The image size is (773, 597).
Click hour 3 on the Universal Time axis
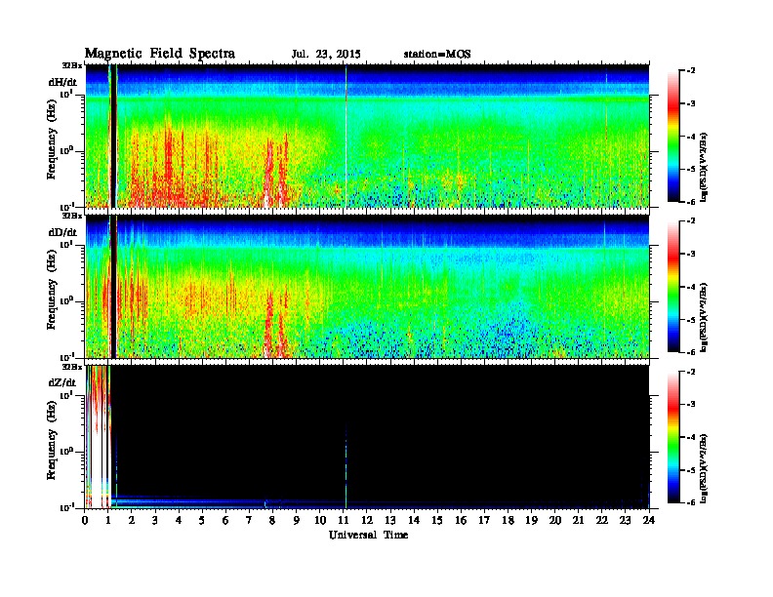[x=155, y=520]
